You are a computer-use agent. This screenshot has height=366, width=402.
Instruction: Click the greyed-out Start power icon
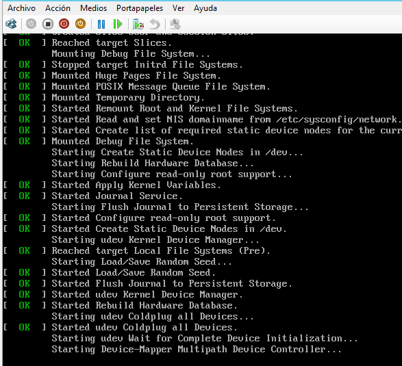(x=32, y=24)
